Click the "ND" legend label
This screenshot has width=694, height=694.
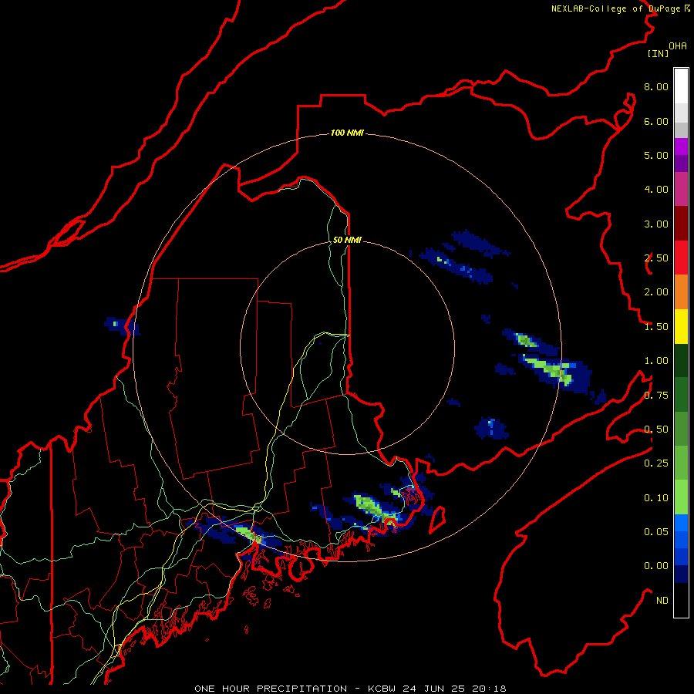point(662,601)
